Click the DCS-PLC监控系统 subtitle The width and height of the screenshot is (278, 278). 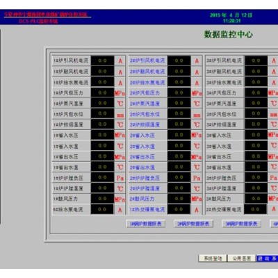[x=38, y=22]
